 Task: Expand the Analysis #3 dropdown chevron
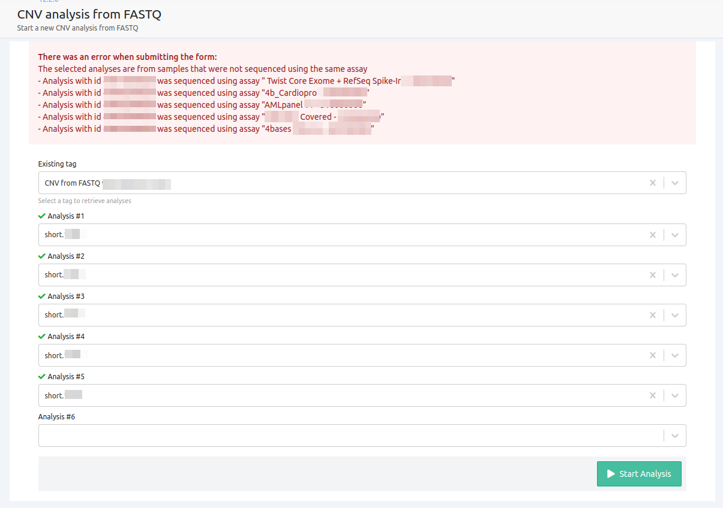coord(675,315)
